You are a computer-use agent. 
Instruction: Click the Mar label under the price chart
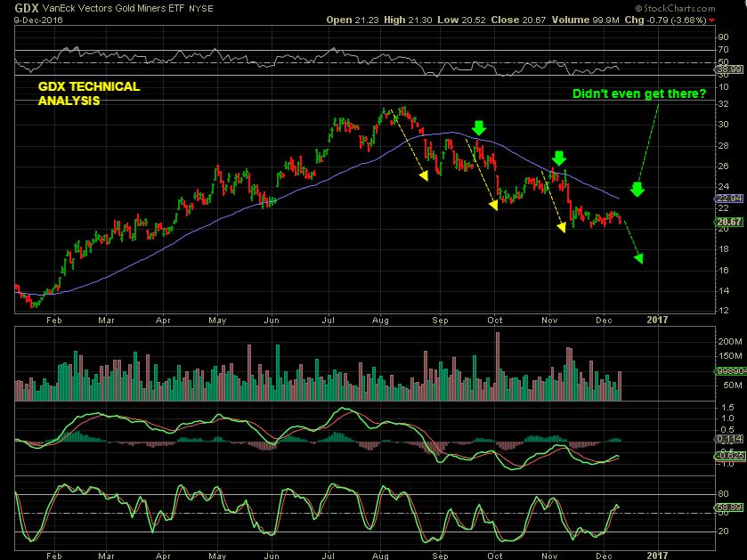pos(106,320)
